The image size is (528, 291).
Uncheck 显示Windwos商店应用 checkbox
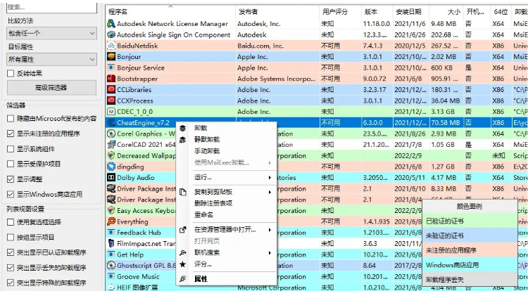point(11,194)
